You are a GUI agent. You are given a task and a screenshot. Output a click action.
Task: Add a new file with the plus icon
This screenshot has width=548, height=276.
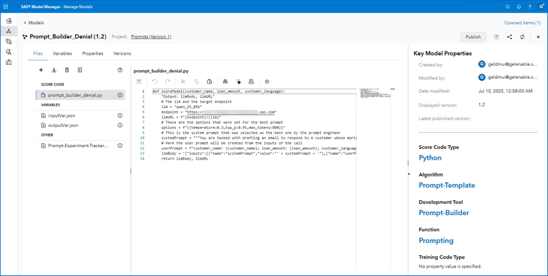(41, 70)
